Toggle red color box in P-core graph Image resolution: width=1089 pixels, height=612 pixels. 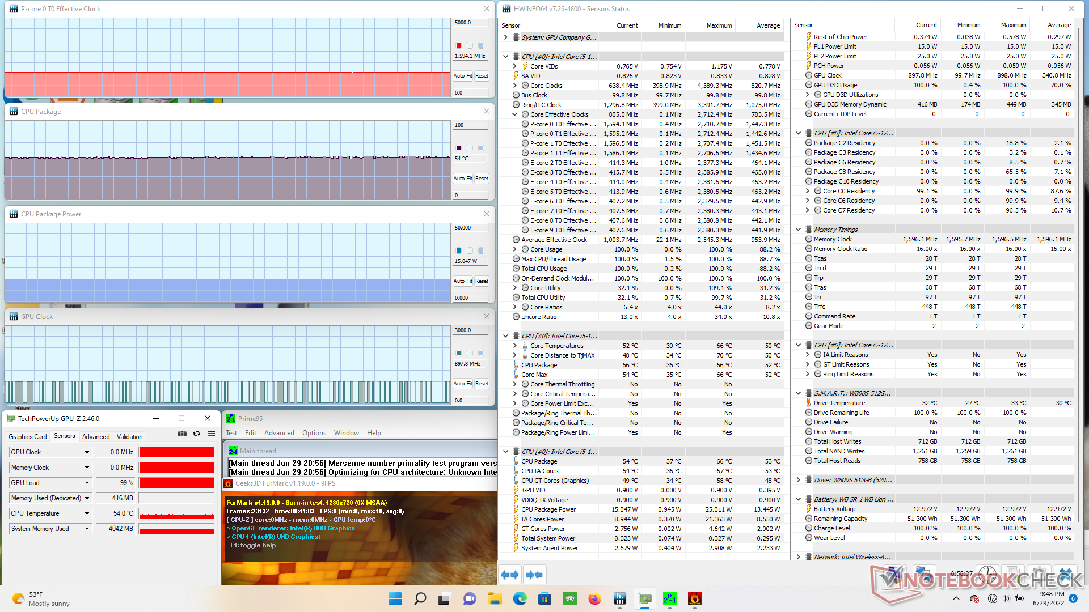[x=458, y=45]
